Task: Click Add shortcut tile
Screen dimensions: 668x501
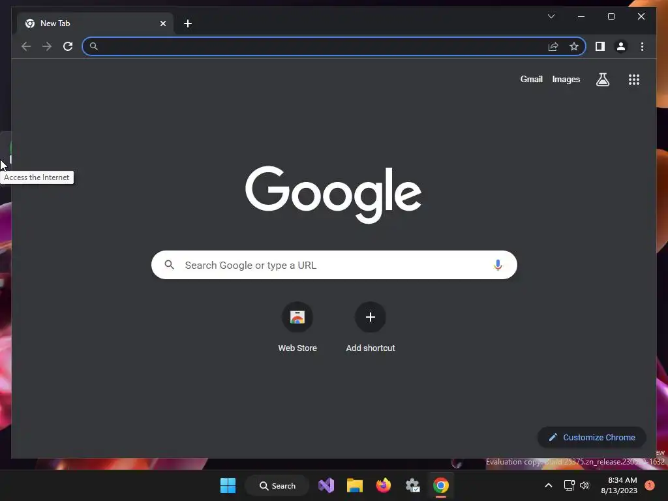Action: [x=371, y=327]
